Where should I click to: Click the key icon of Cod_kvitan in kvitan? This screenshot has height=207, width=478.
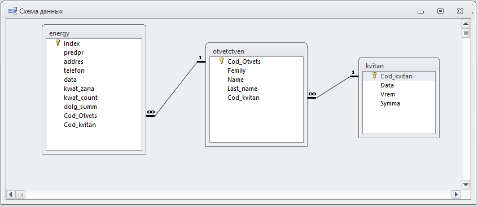(x=375, y=76)
